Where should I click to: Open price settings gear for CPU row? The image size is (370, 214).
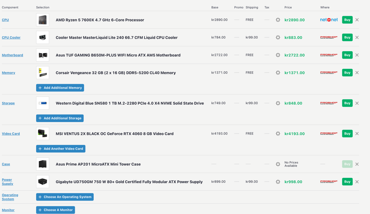[278, 20]
